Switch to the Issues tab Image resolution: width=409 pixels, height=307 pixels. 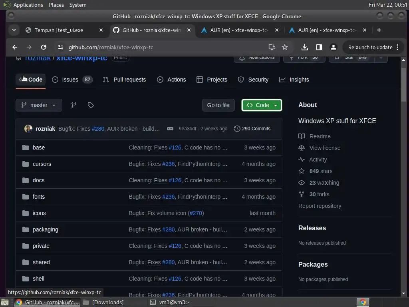[x=72, y=80]
